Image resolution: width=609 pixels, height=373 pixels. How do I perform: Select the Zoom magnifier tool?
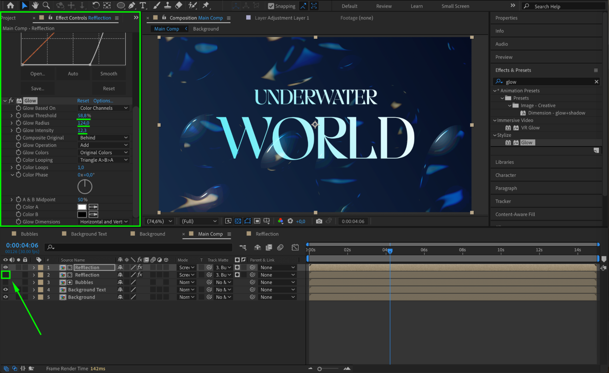coord(46,5)
